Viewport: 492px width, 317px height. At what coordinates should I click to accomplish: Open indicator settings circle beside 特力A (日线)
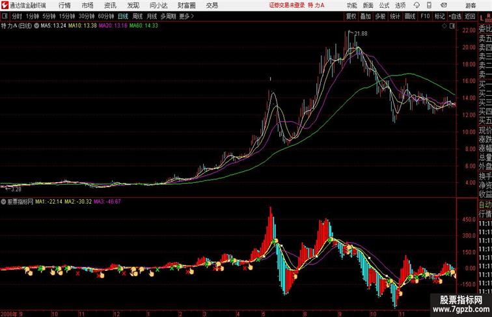36,26
